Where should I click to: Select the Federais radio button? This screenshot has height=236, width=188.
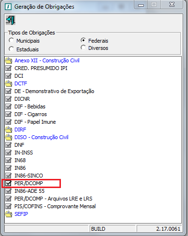point(83,40)
